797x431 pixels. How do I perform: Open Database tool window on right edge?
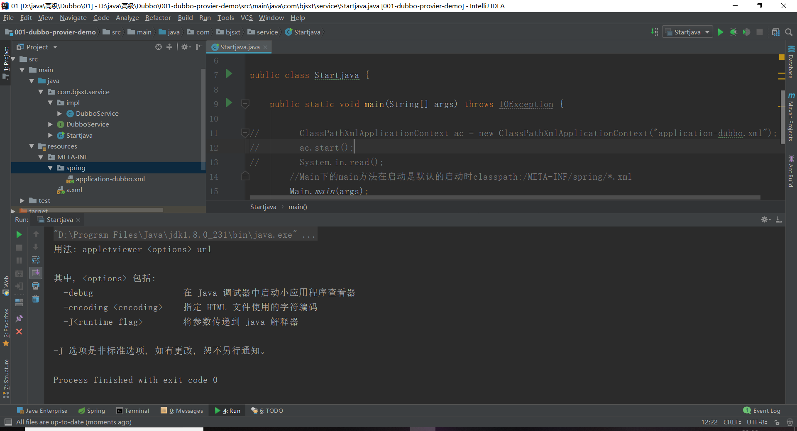pyautogui.click(x=791, y=62)
